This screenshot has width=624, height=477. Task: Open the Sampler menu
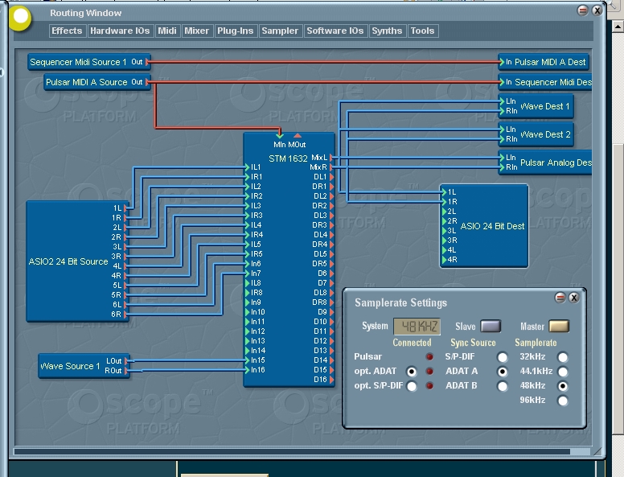[x=280, y=31]
